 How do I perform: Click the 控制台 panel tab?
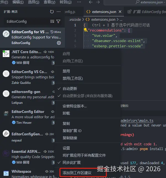[125, 106]
